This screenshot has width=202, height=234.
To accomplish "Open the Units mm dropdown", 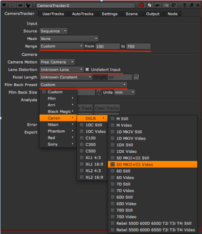I will point(125,93).
